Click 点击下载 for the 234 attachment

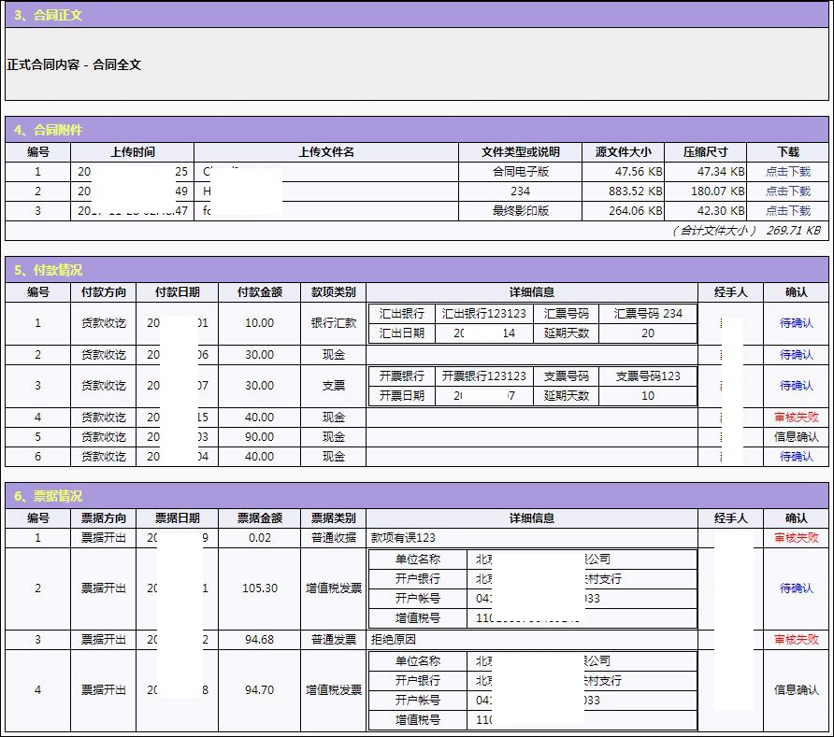[788, 191]
